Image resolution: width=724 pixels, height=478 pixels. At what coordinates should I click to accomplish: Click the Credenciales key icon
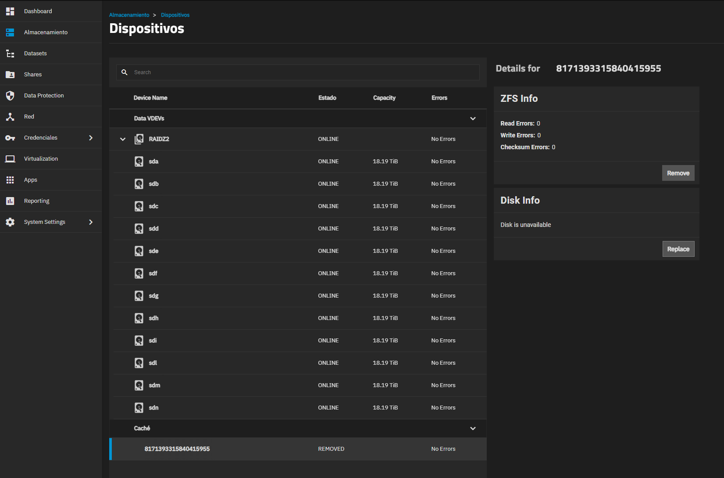tap(10, 138)
